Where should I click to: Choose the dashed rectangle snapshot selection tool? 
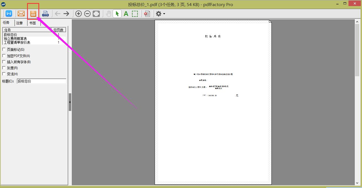135,13
